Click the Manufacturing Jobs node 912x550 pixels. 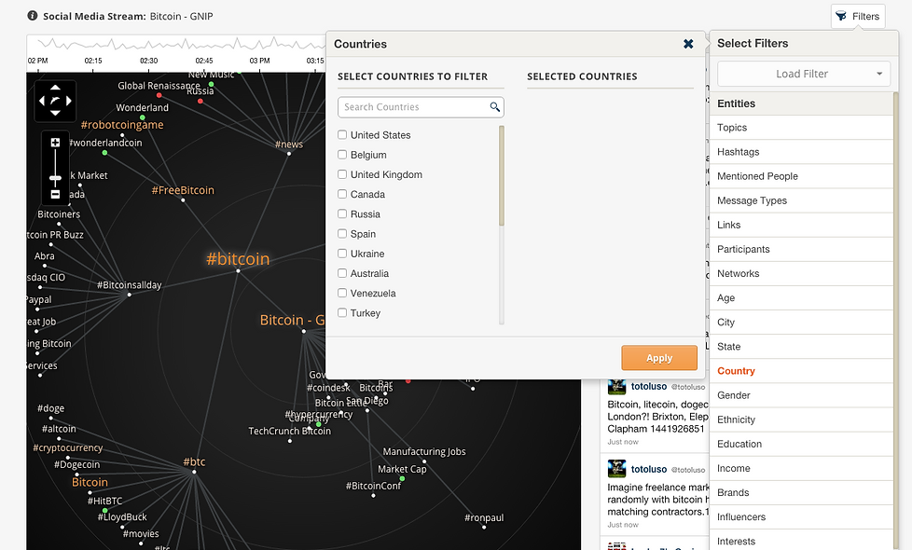tap(424, 452)
